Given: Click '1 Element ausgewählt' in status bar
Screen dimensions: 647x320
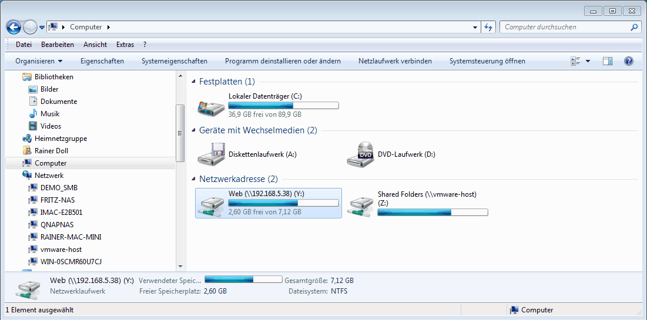Looking at the screenshot, I should pyautogui.click(x=39, y=310).
